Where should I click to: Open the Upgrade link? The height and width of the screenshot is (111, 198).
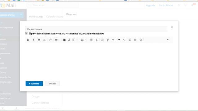coord(151,6)
